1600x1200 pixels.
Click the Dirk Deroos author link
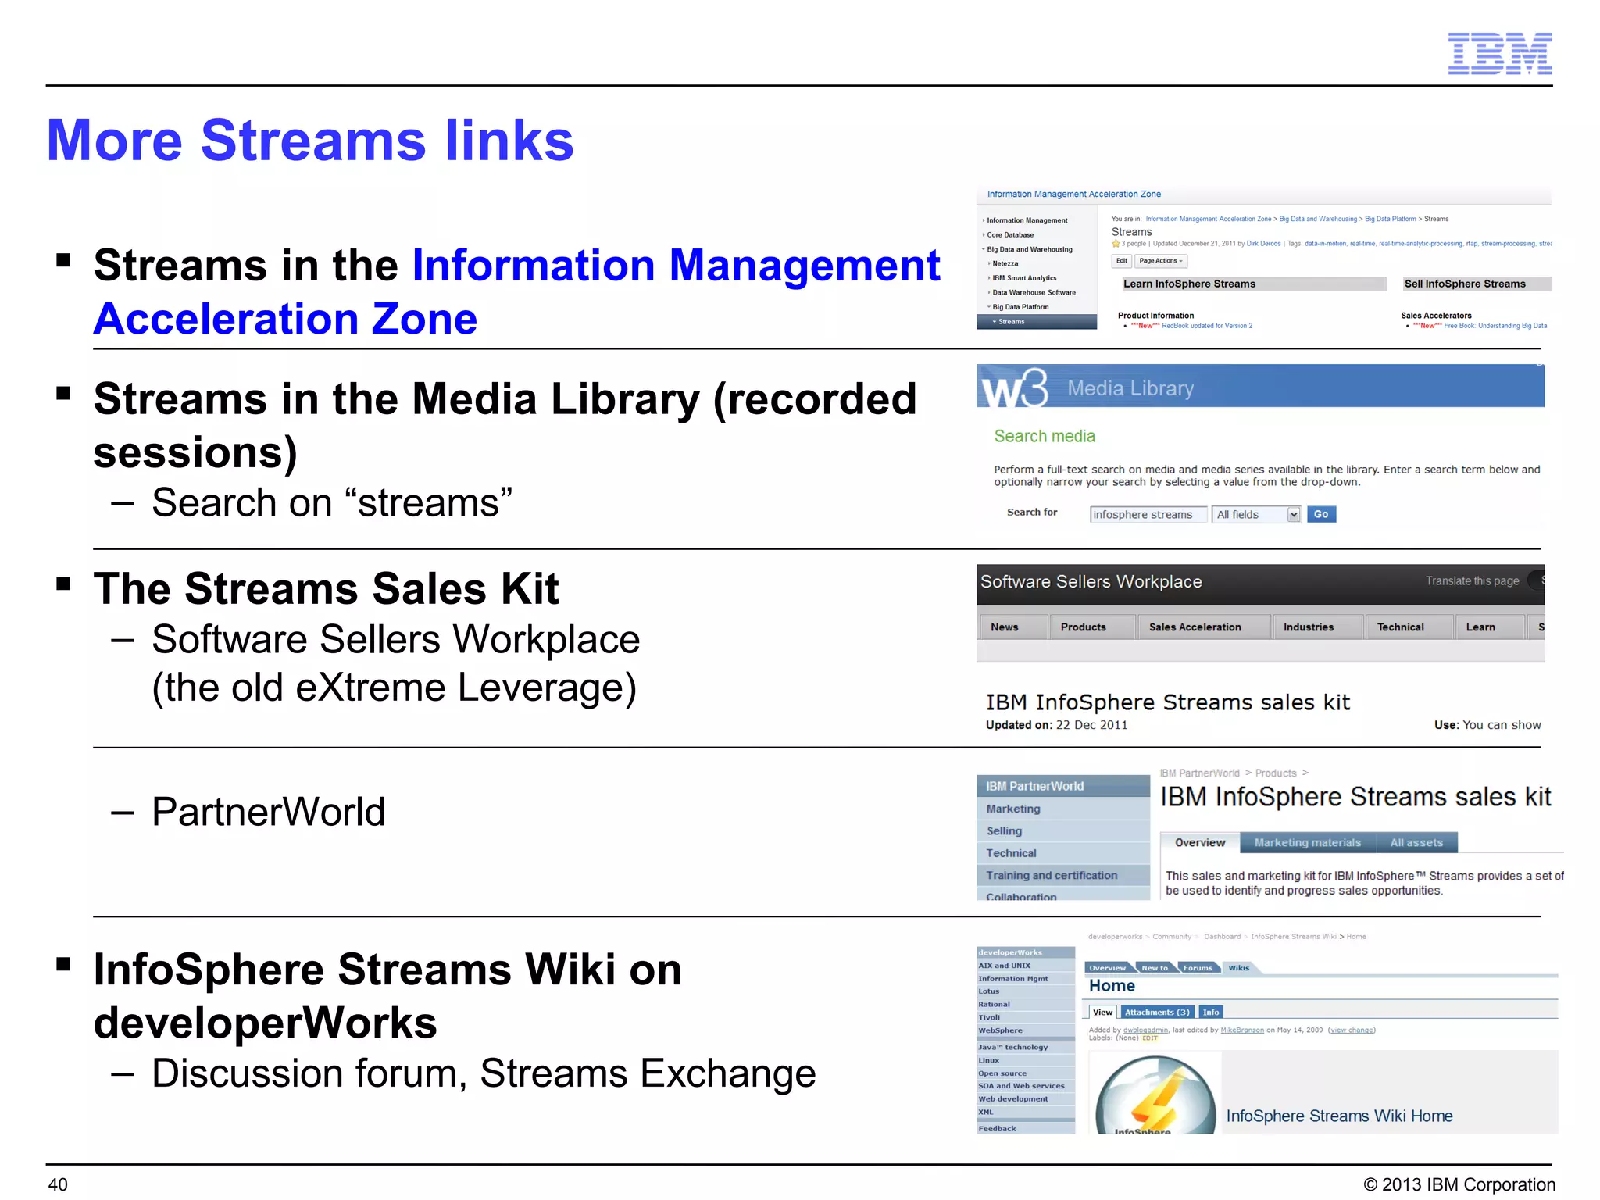1263,244
